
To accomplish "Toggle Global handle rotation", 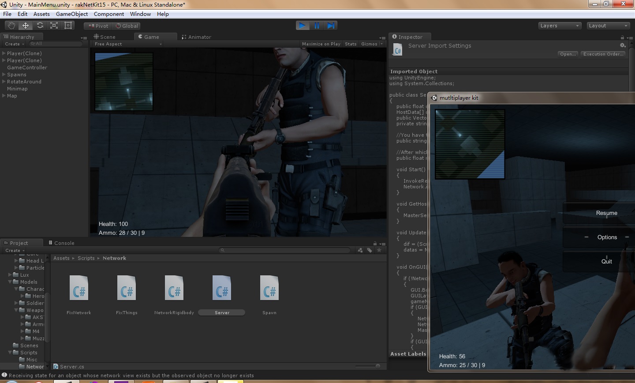I will coord(127,26).
